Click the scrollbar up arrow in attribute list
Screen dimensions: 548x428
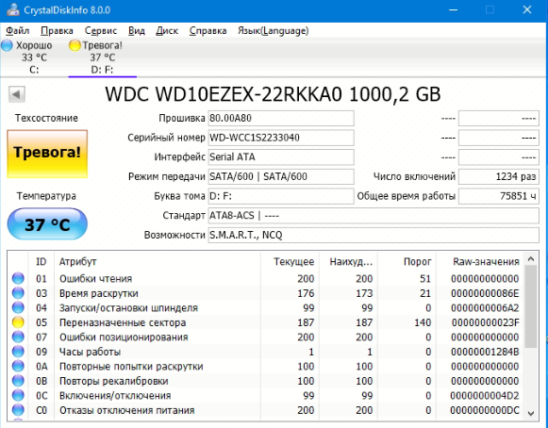tap(531, 259)
